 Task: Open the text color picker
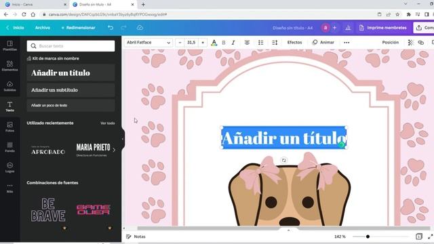click(214, 43)
